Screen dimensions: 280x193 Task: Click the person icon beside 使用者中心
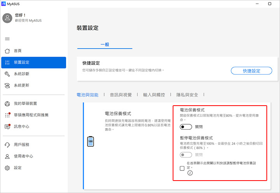point(7,156)
